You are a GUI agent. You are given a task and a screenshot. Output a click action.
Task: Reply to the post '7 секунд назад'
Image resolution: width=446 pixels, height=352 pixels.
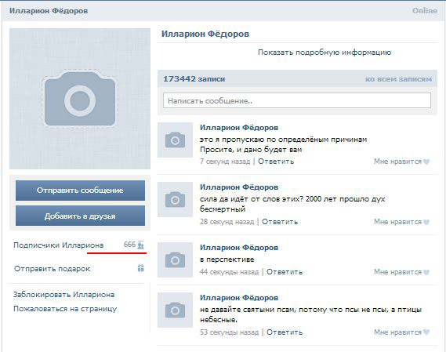[276, 161]
